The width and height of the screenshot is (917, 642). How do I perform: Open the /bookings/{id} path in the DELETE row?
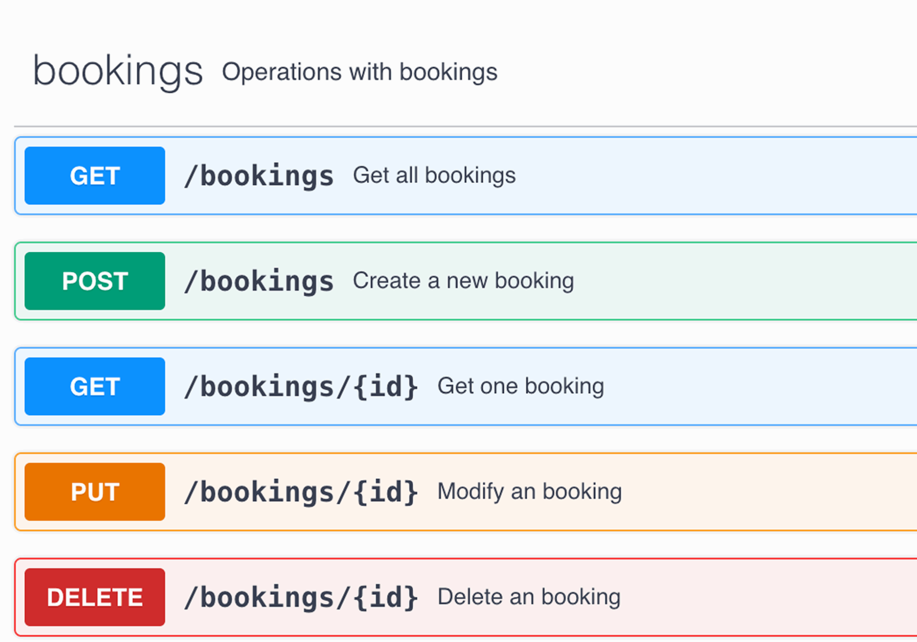pyautogui.click(x=301, y=597)
